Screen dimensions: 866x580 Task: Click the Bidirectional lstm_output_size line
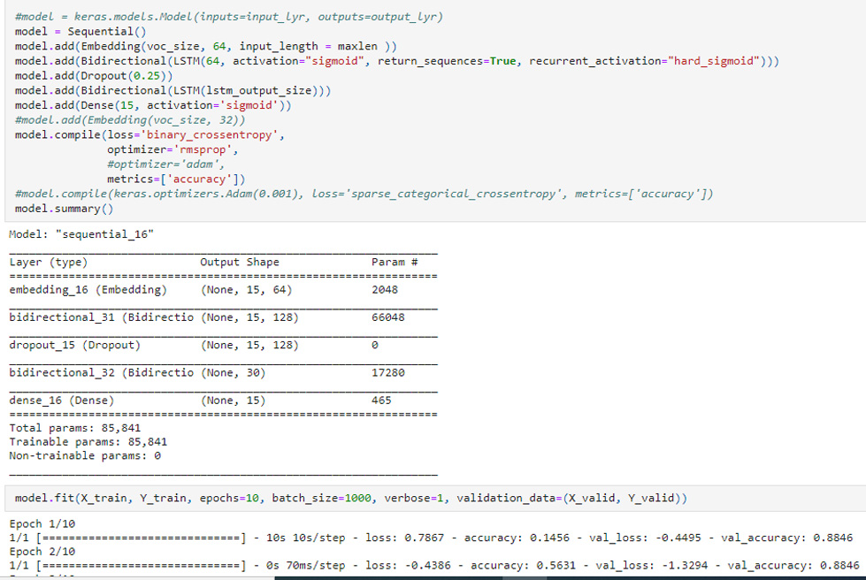click(172, 90)
